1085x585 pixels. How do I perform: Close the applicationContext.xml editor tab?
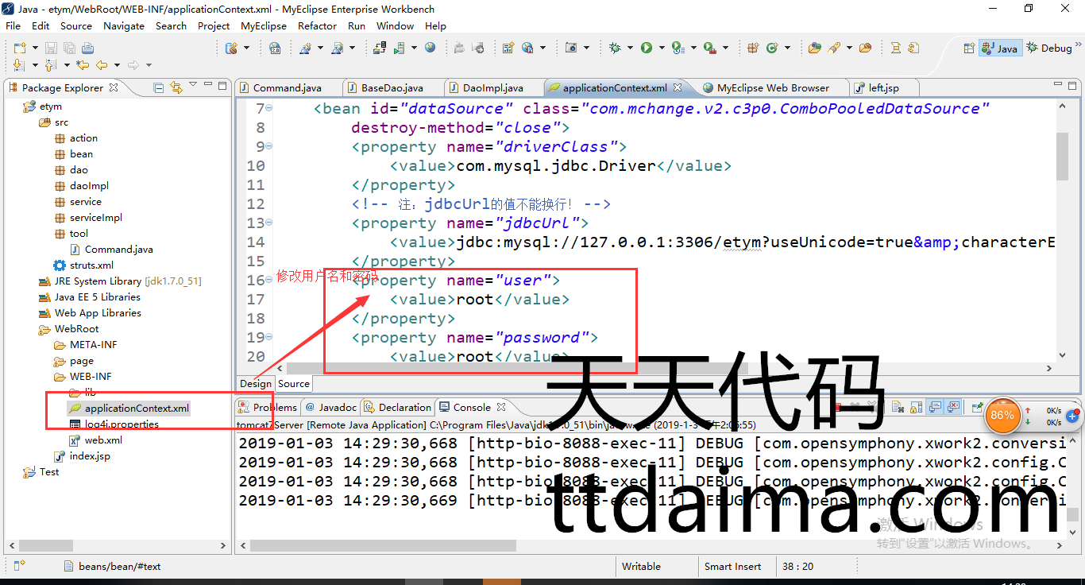678,87
